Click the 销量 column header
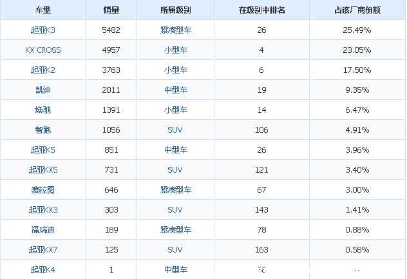This screenshot has height=279, width=407. [x=111, y=10]
